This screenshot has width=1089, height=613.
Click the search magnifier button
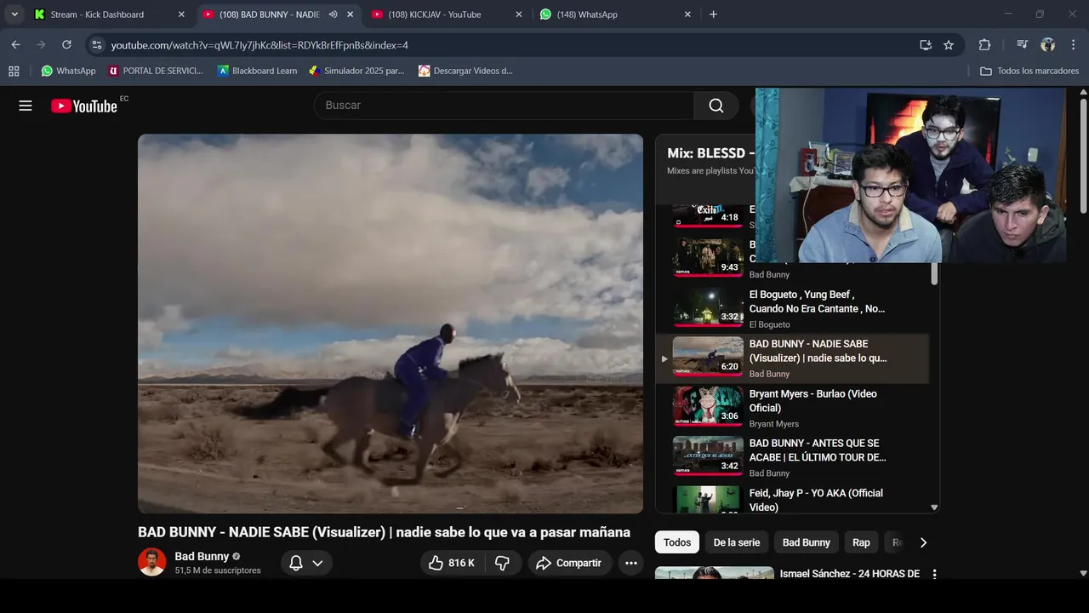click(716, 106)
